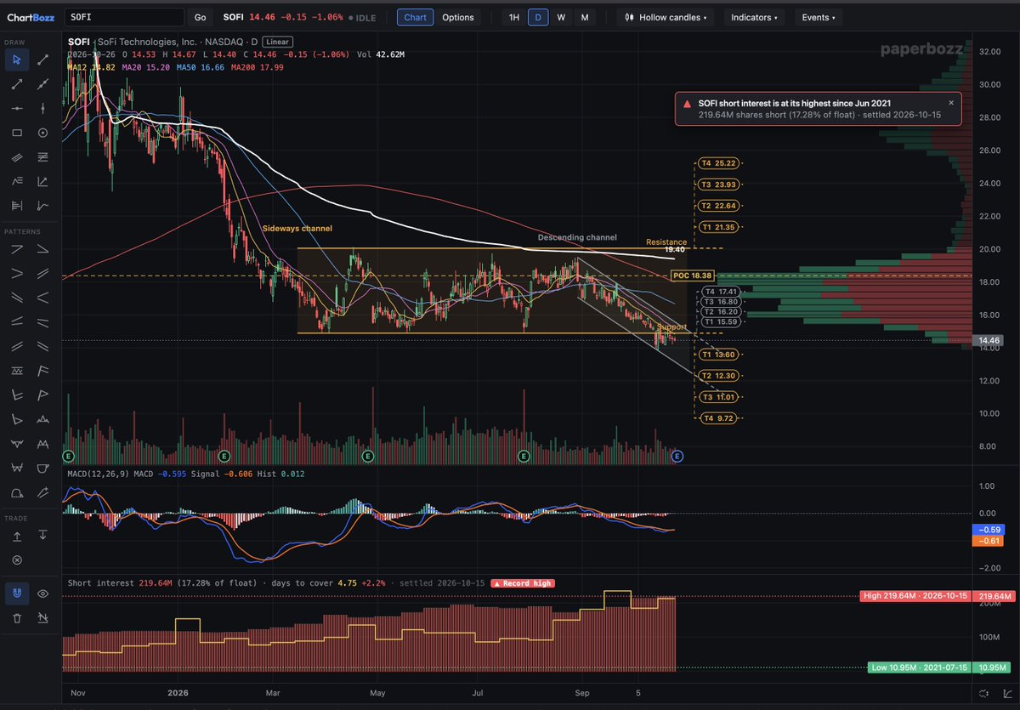Click the Low 10.95M short interest label
Viewport: 1020px width, 710px height.
(919, 667)
